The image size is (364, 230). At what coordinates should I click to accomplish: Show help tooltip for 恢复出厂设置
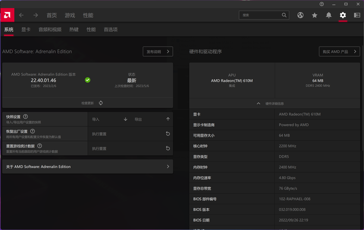click(33, 131)
